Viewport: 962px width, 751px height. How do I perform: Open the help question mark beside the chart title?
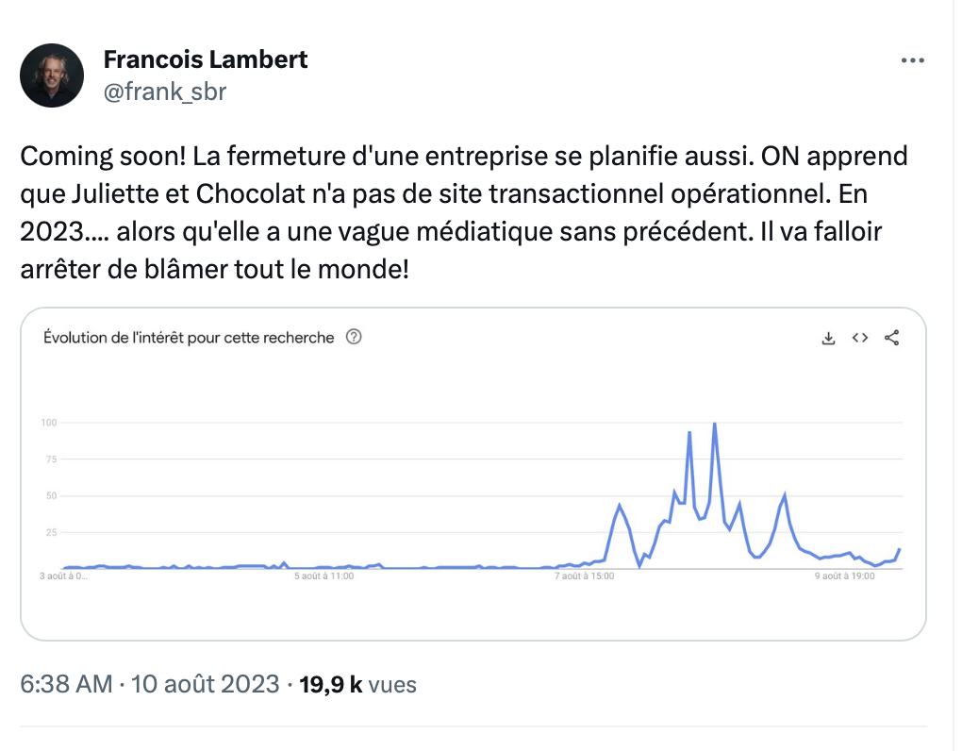pyautogui.click(x=354, y=337)
